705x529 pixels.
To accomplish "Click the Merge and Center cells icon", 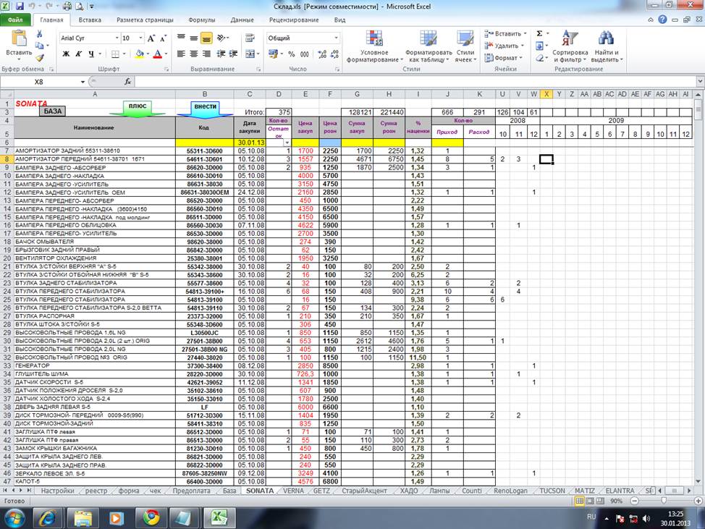I will 250,54.
